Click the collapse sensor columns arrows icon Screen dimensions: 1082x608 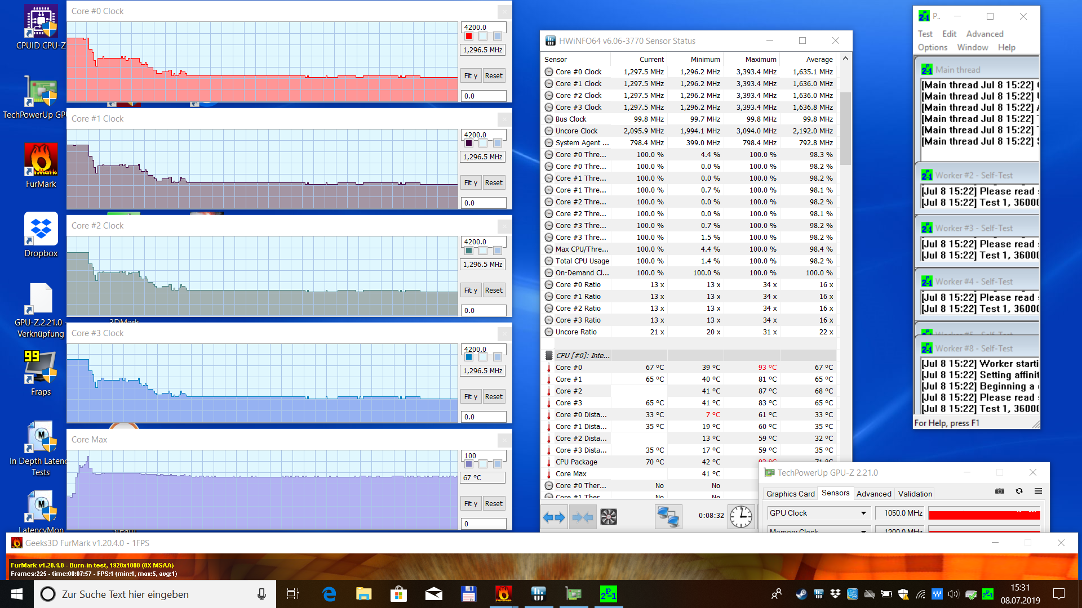pyautogui.click(x=582, y=517)
